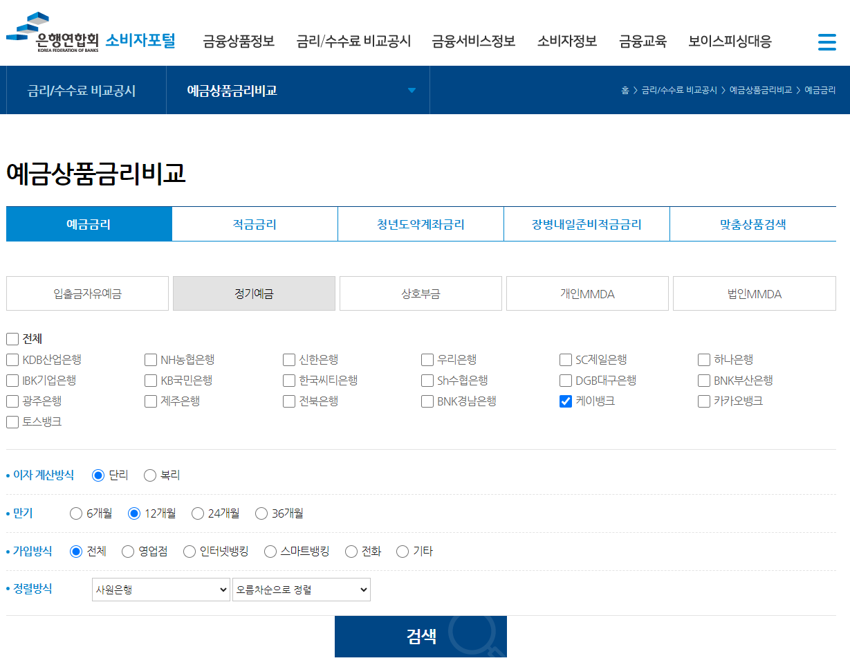Expand the 예금상품금리비교 dropdown arrow
Screen dimensions: 850x665
[x=412, y=90]
